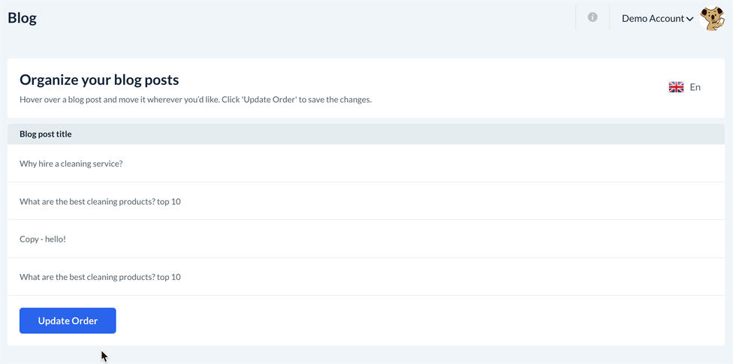Viewport: 733px width, 364px height.
Task: Click the Blog page title
Action: [x=22, y=18]
